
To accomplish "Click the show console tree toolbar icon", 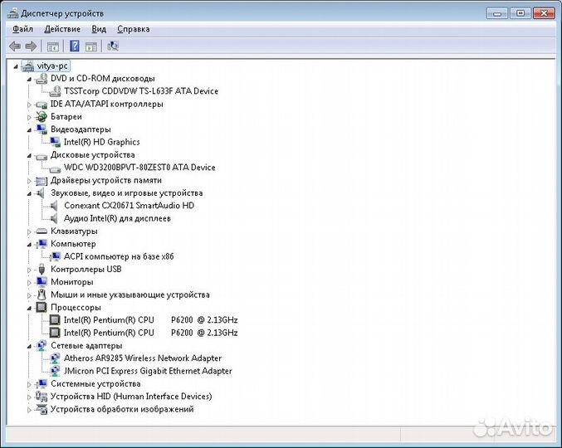I will click(53, 46).
